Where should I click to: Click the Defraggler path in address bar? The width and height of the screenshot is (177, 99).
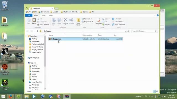tap(48, 31)
